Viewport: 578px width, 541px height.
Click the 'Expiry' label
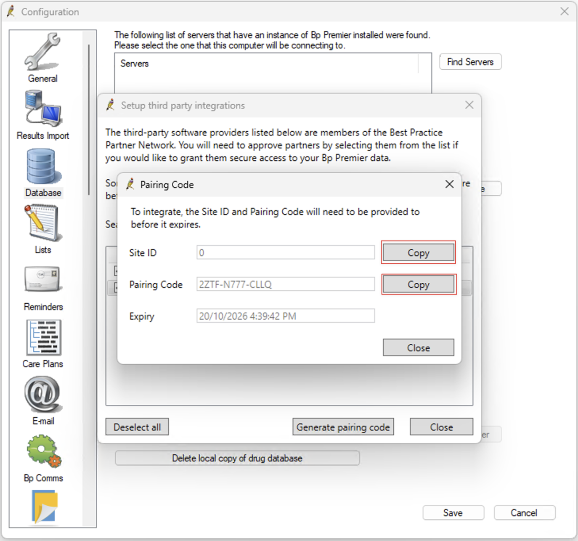coord(142,316)
